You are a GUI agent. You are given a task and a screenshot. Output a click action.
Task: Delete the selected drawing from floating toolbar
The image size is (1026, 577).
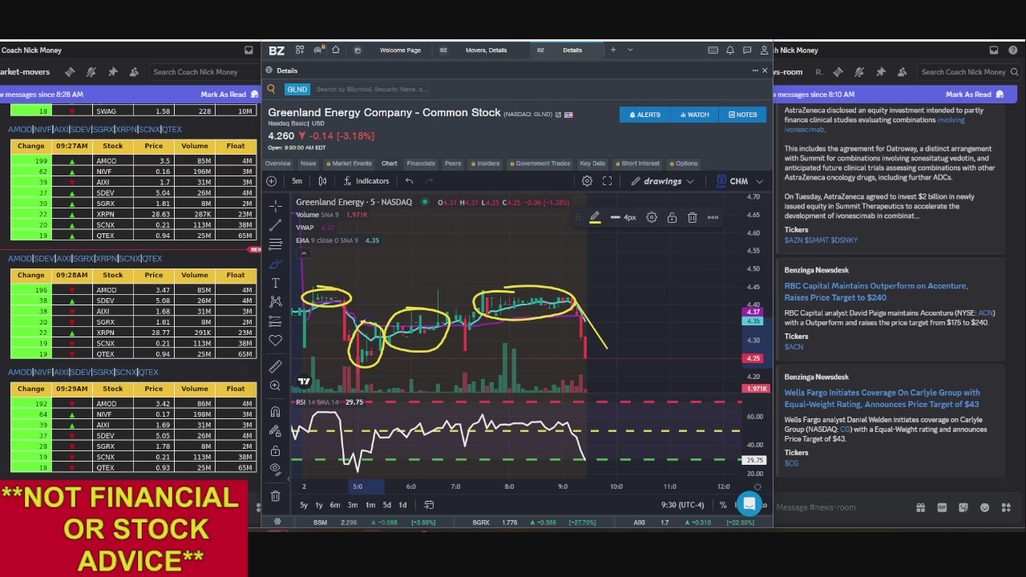click(x=692, y=217)
